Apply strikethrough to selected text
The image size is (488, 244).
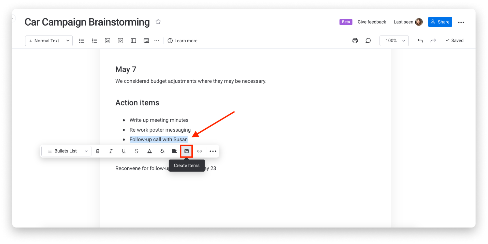coord(136,151)
